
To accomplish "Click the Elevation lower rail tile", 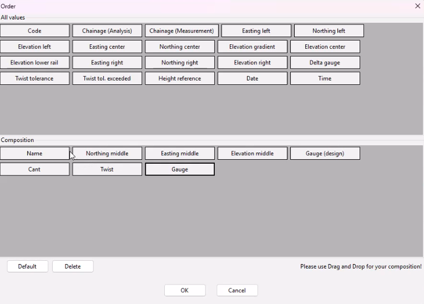I will point(34,63).
